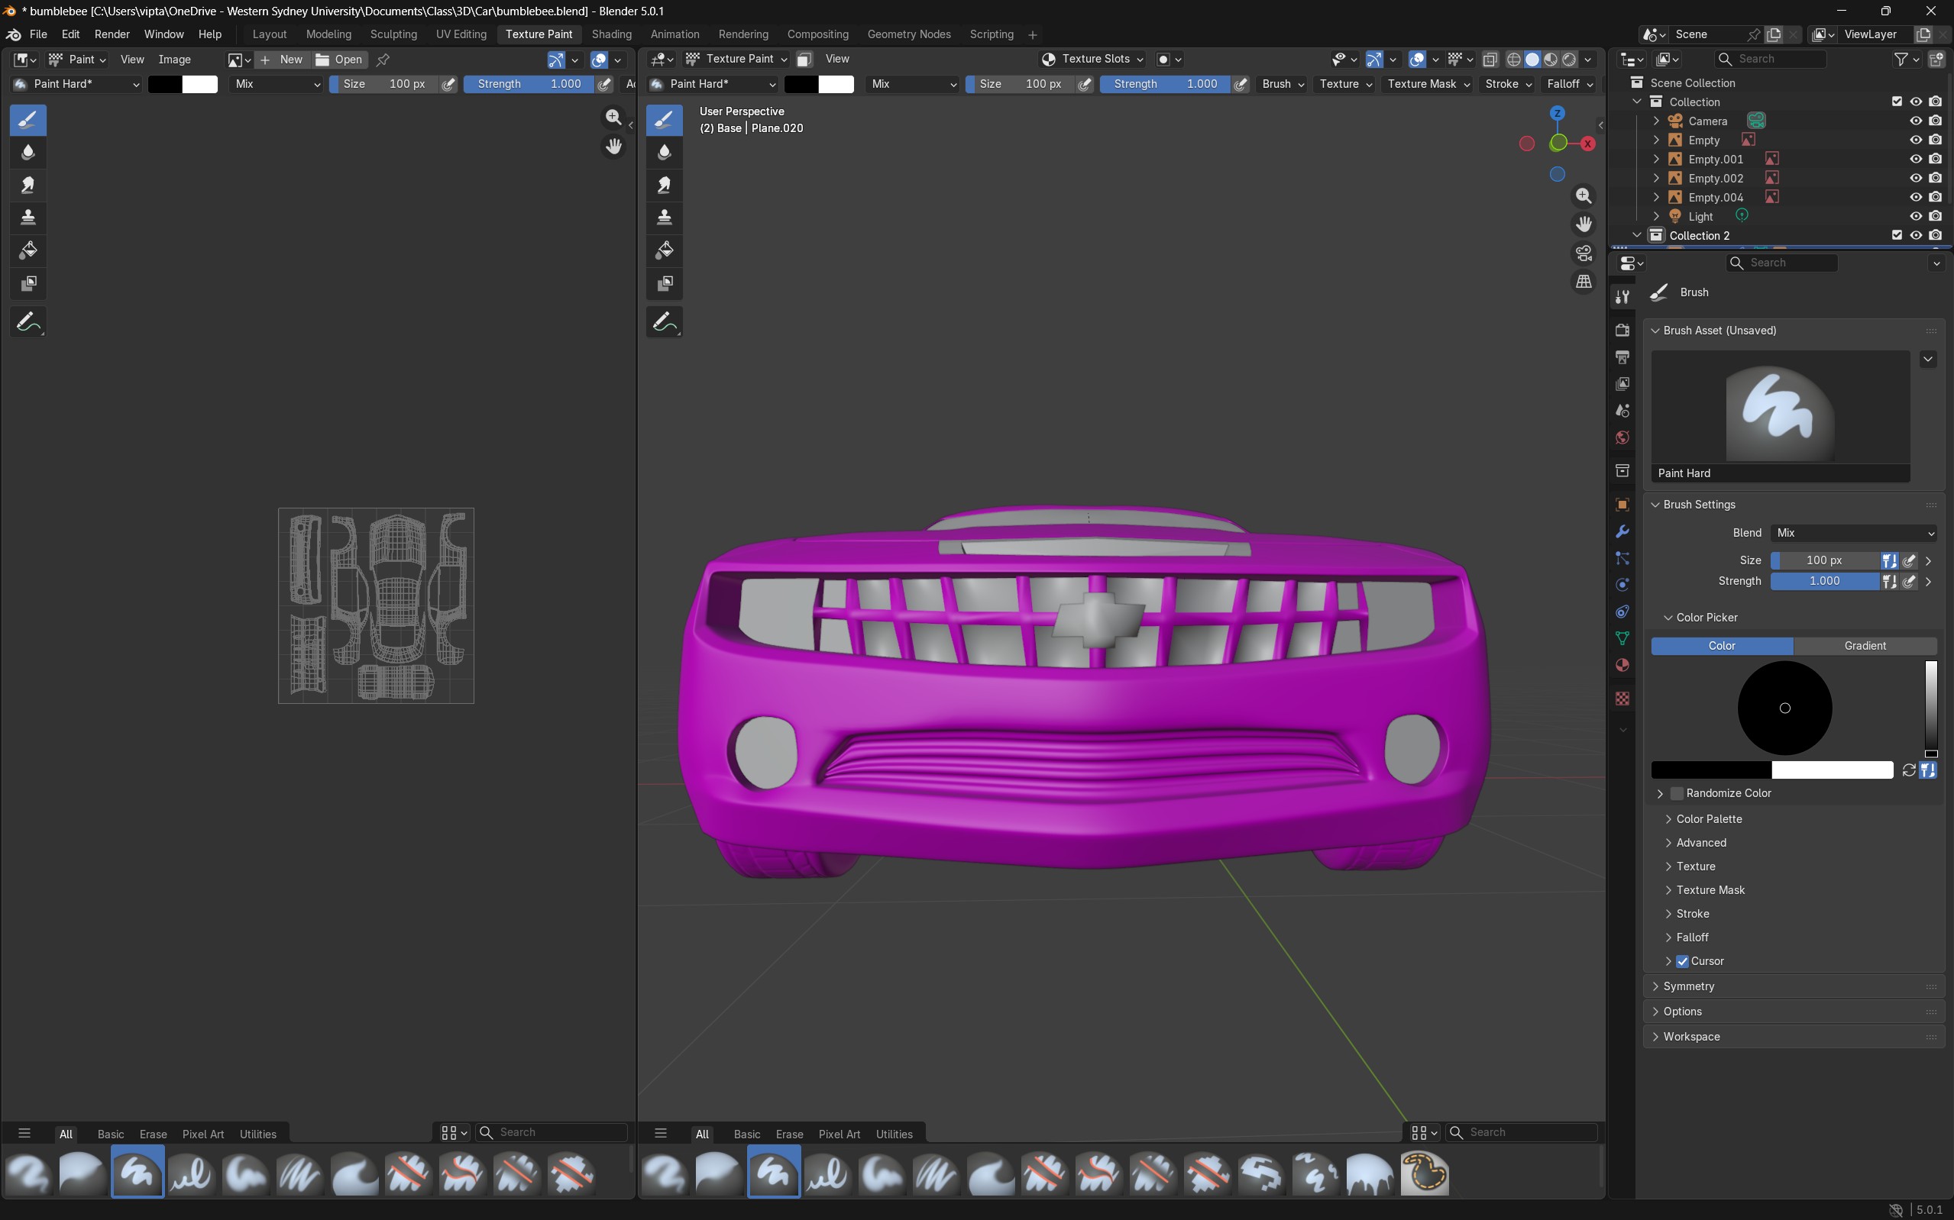
Task: Select the Smear tool in the image editor toolbar
Action: tap(28, 185)
